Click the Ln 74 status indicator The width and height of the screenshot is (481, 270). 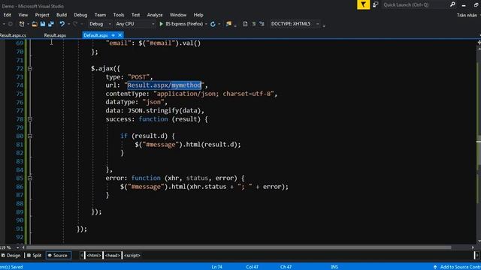[x=217, y=267]
